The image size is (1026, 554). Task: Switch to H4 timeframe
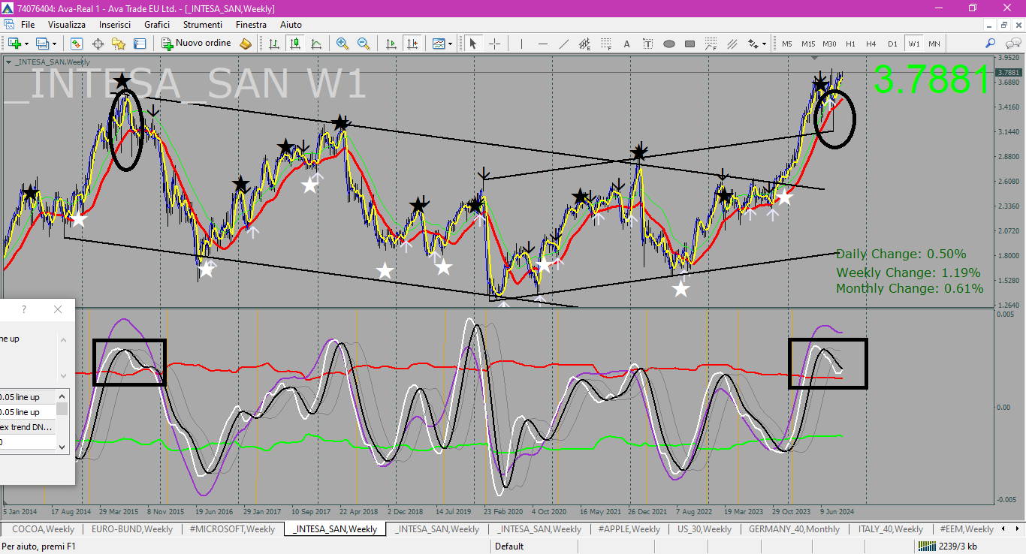[871, 44]
